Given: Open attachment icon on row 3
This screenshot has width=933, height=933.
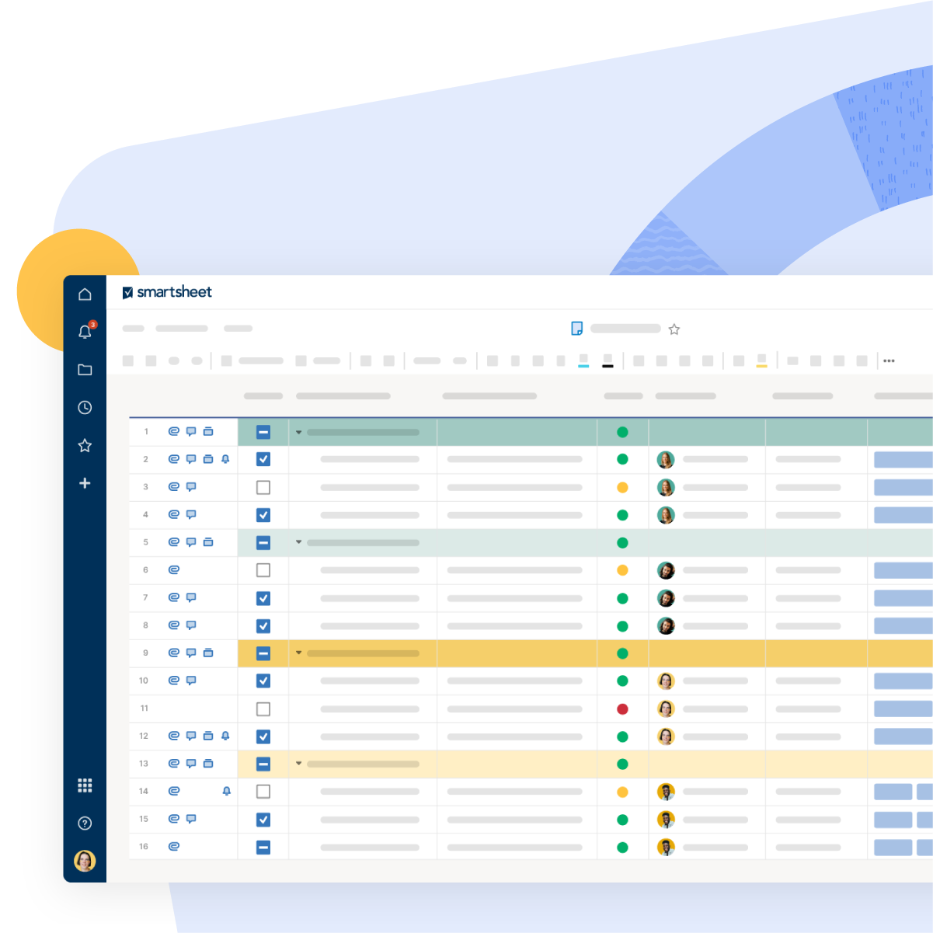Looking at the screenshot, I should (174, 487).
